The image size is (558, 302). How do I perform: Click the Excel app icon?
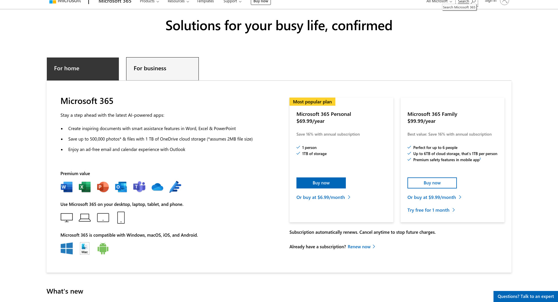85,187
